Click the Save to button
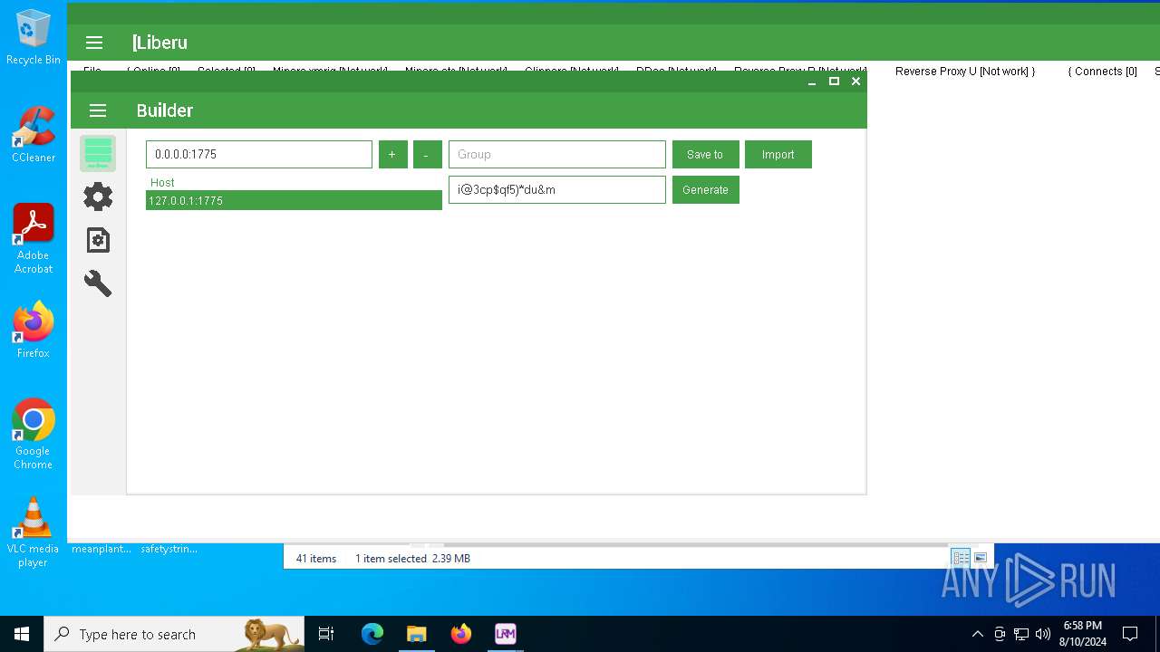 coord(705,154)
